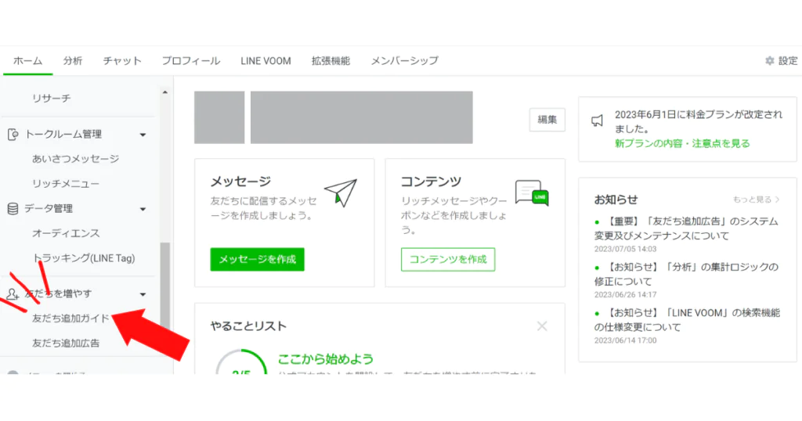This screenshot has width=802, height=421.
Task: Click the ここから始めよう heading link
Action: [325, 359]
